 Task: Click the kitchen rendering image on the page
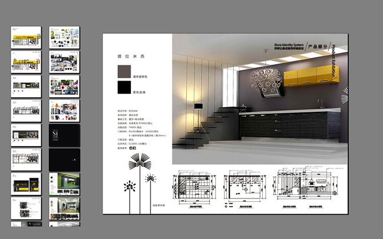click(x=260, y=99)
